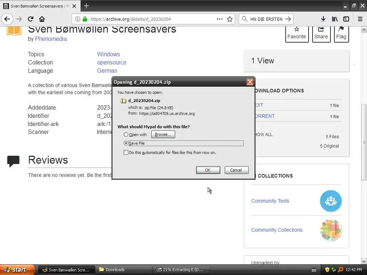367x275 pixels.
Task: Switch to Sven Bømwøllen taskbar window
Action: [66, 270]
